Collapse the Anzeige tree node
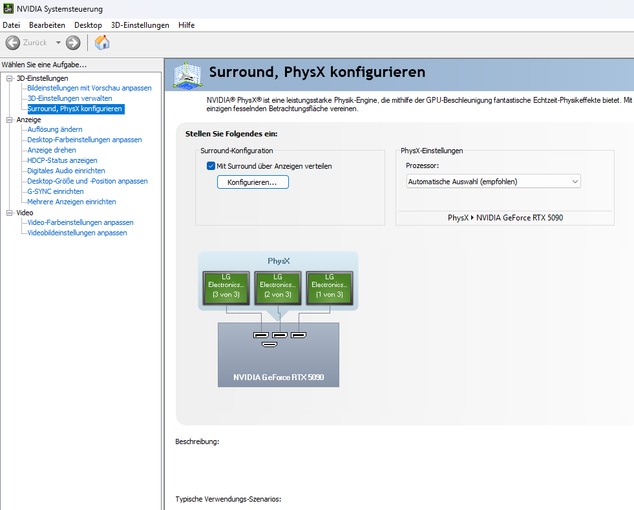Image resolution: width=634 pixels, height=510 pixels. point(9,120)
